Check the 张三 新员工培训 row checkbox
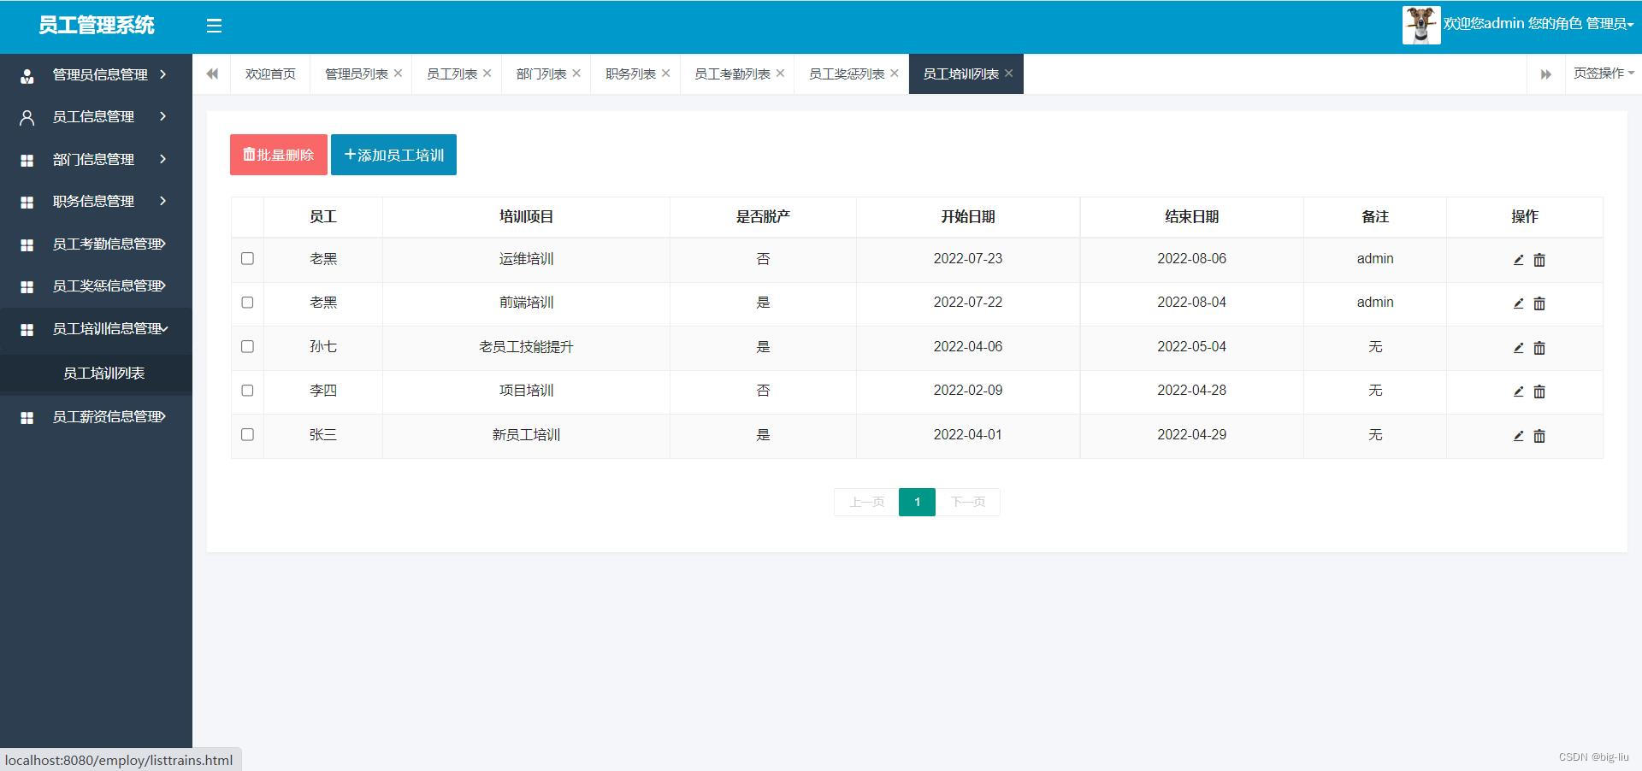This screenshot has height=771, width=1642. 247,434
